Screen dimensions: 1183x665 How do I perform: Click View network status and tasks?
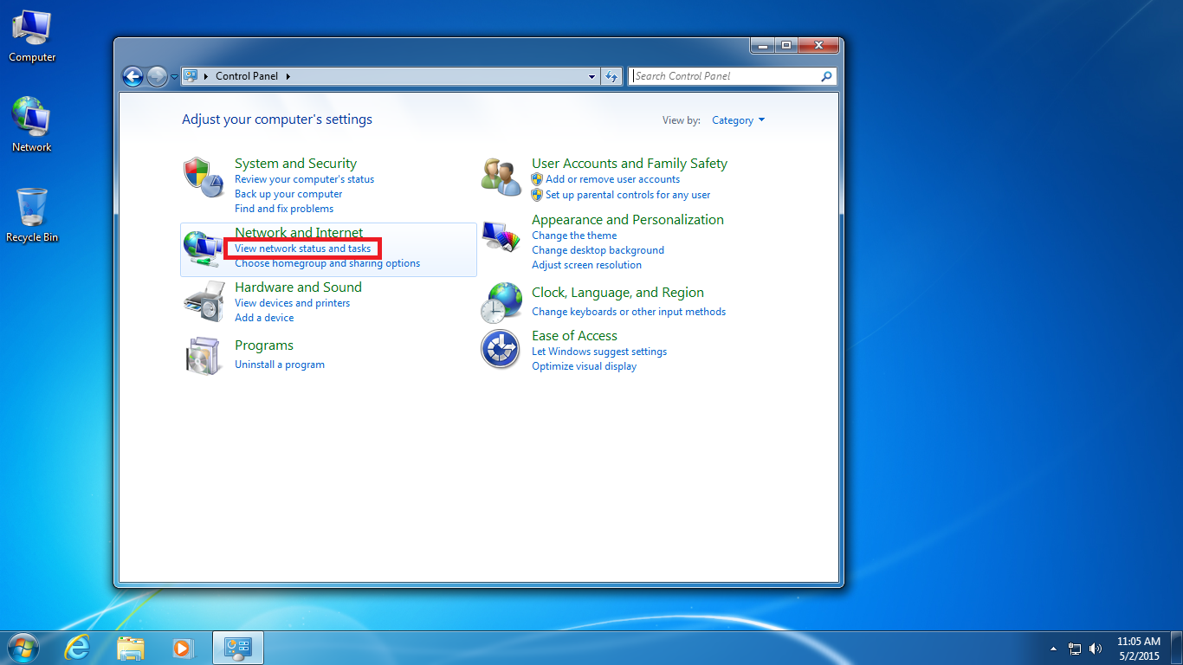[302, 249]
